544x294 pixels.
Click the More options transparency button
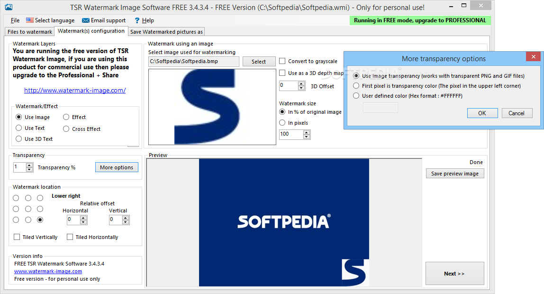[117, 167]
